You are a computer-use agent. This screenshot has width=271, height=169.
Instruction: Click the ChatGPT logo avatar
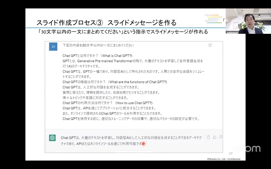click(x=52, y=138)
